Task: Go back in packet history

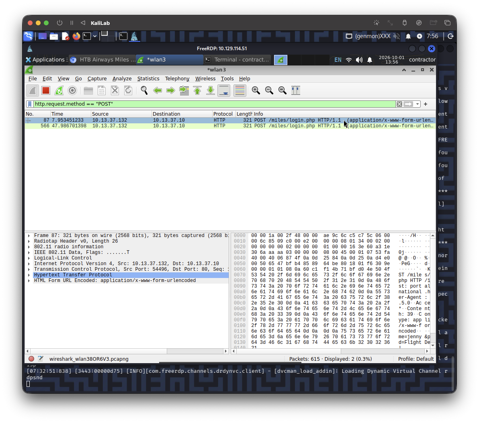Action: click(158, 90)
